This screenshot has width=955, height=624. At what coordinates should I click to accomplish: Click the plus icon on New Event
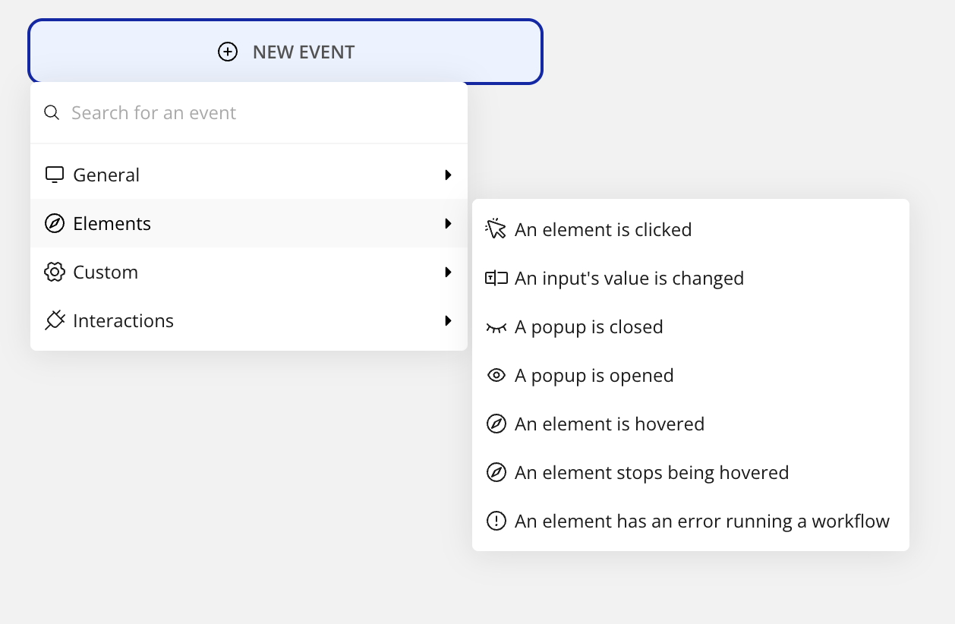point(228,52)
